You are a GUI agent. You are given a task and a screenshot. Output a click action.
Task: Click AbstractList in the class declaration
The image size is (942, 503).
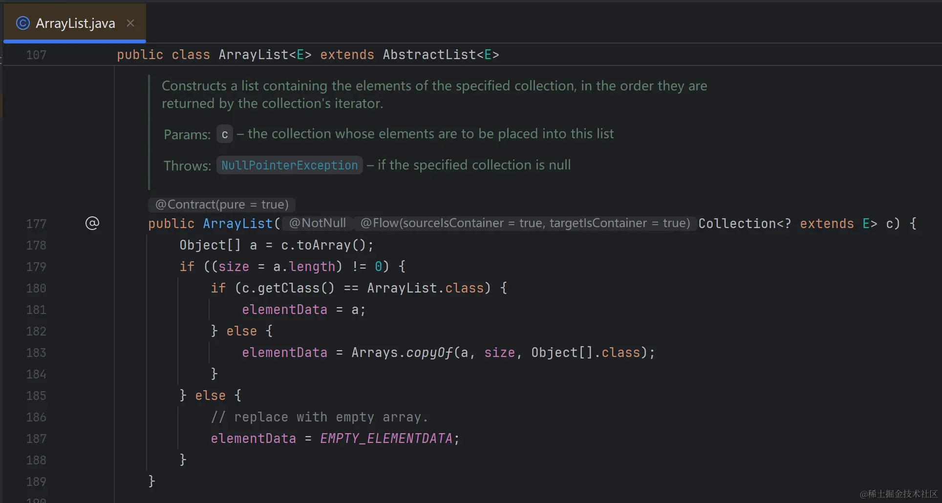(x=429, y=55)
